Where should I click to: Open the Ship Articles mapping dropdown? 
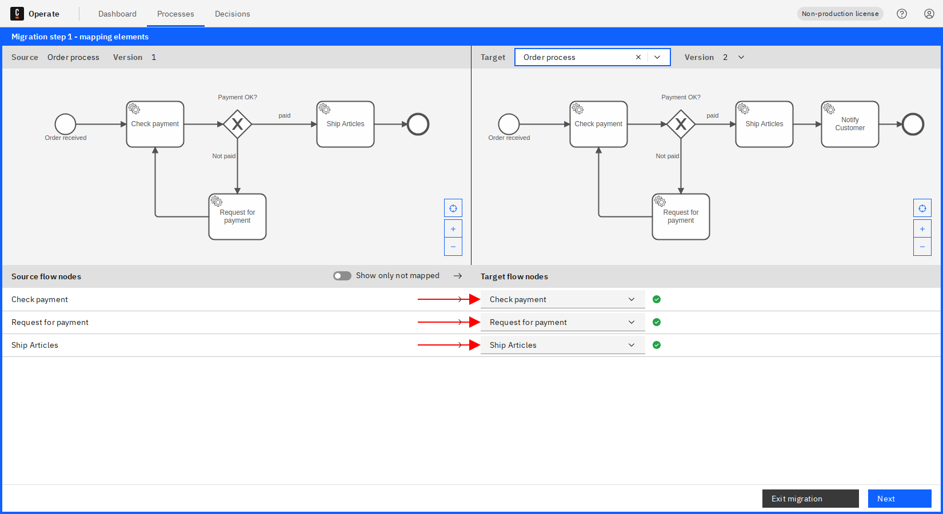tap(632, 344)
